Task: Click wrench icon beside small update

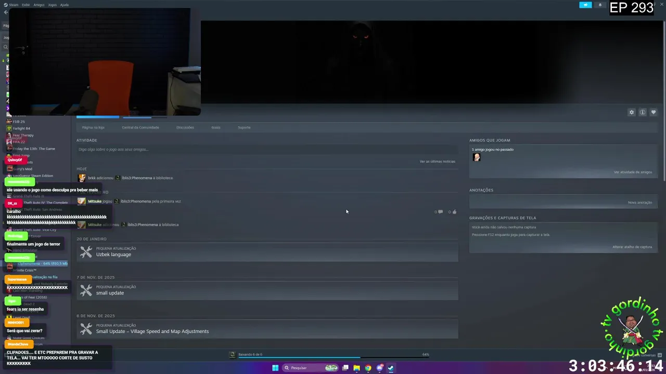Action: 86,290
